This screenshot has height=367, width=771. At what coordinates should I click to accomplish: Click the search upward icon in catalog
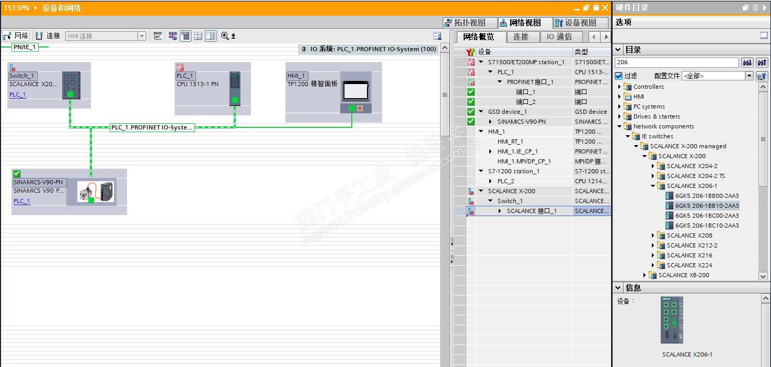point(762,62)
